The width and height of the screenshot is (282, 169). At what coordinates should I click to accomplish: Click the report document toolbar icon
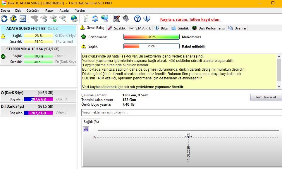86,19
